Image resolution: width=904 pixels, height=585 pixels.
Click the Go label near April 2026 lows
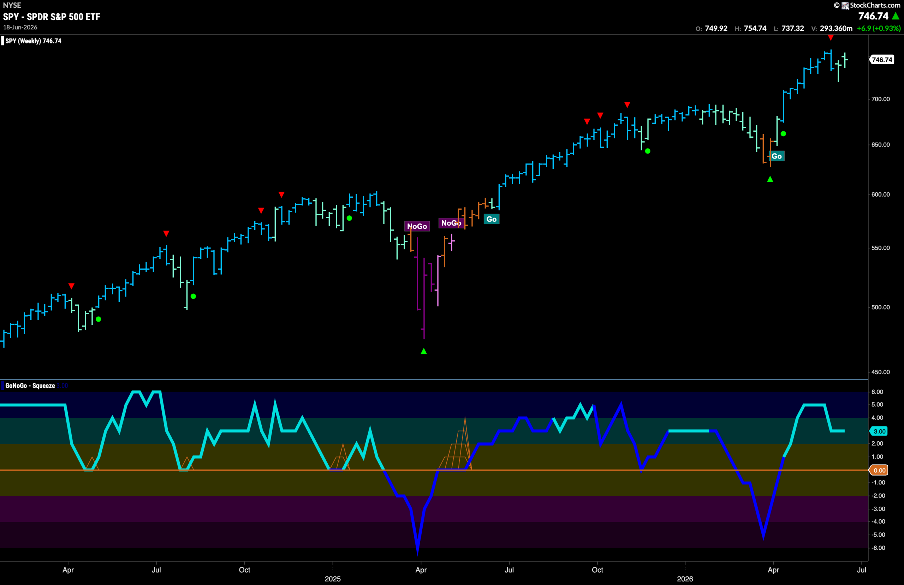click(777, 156)
